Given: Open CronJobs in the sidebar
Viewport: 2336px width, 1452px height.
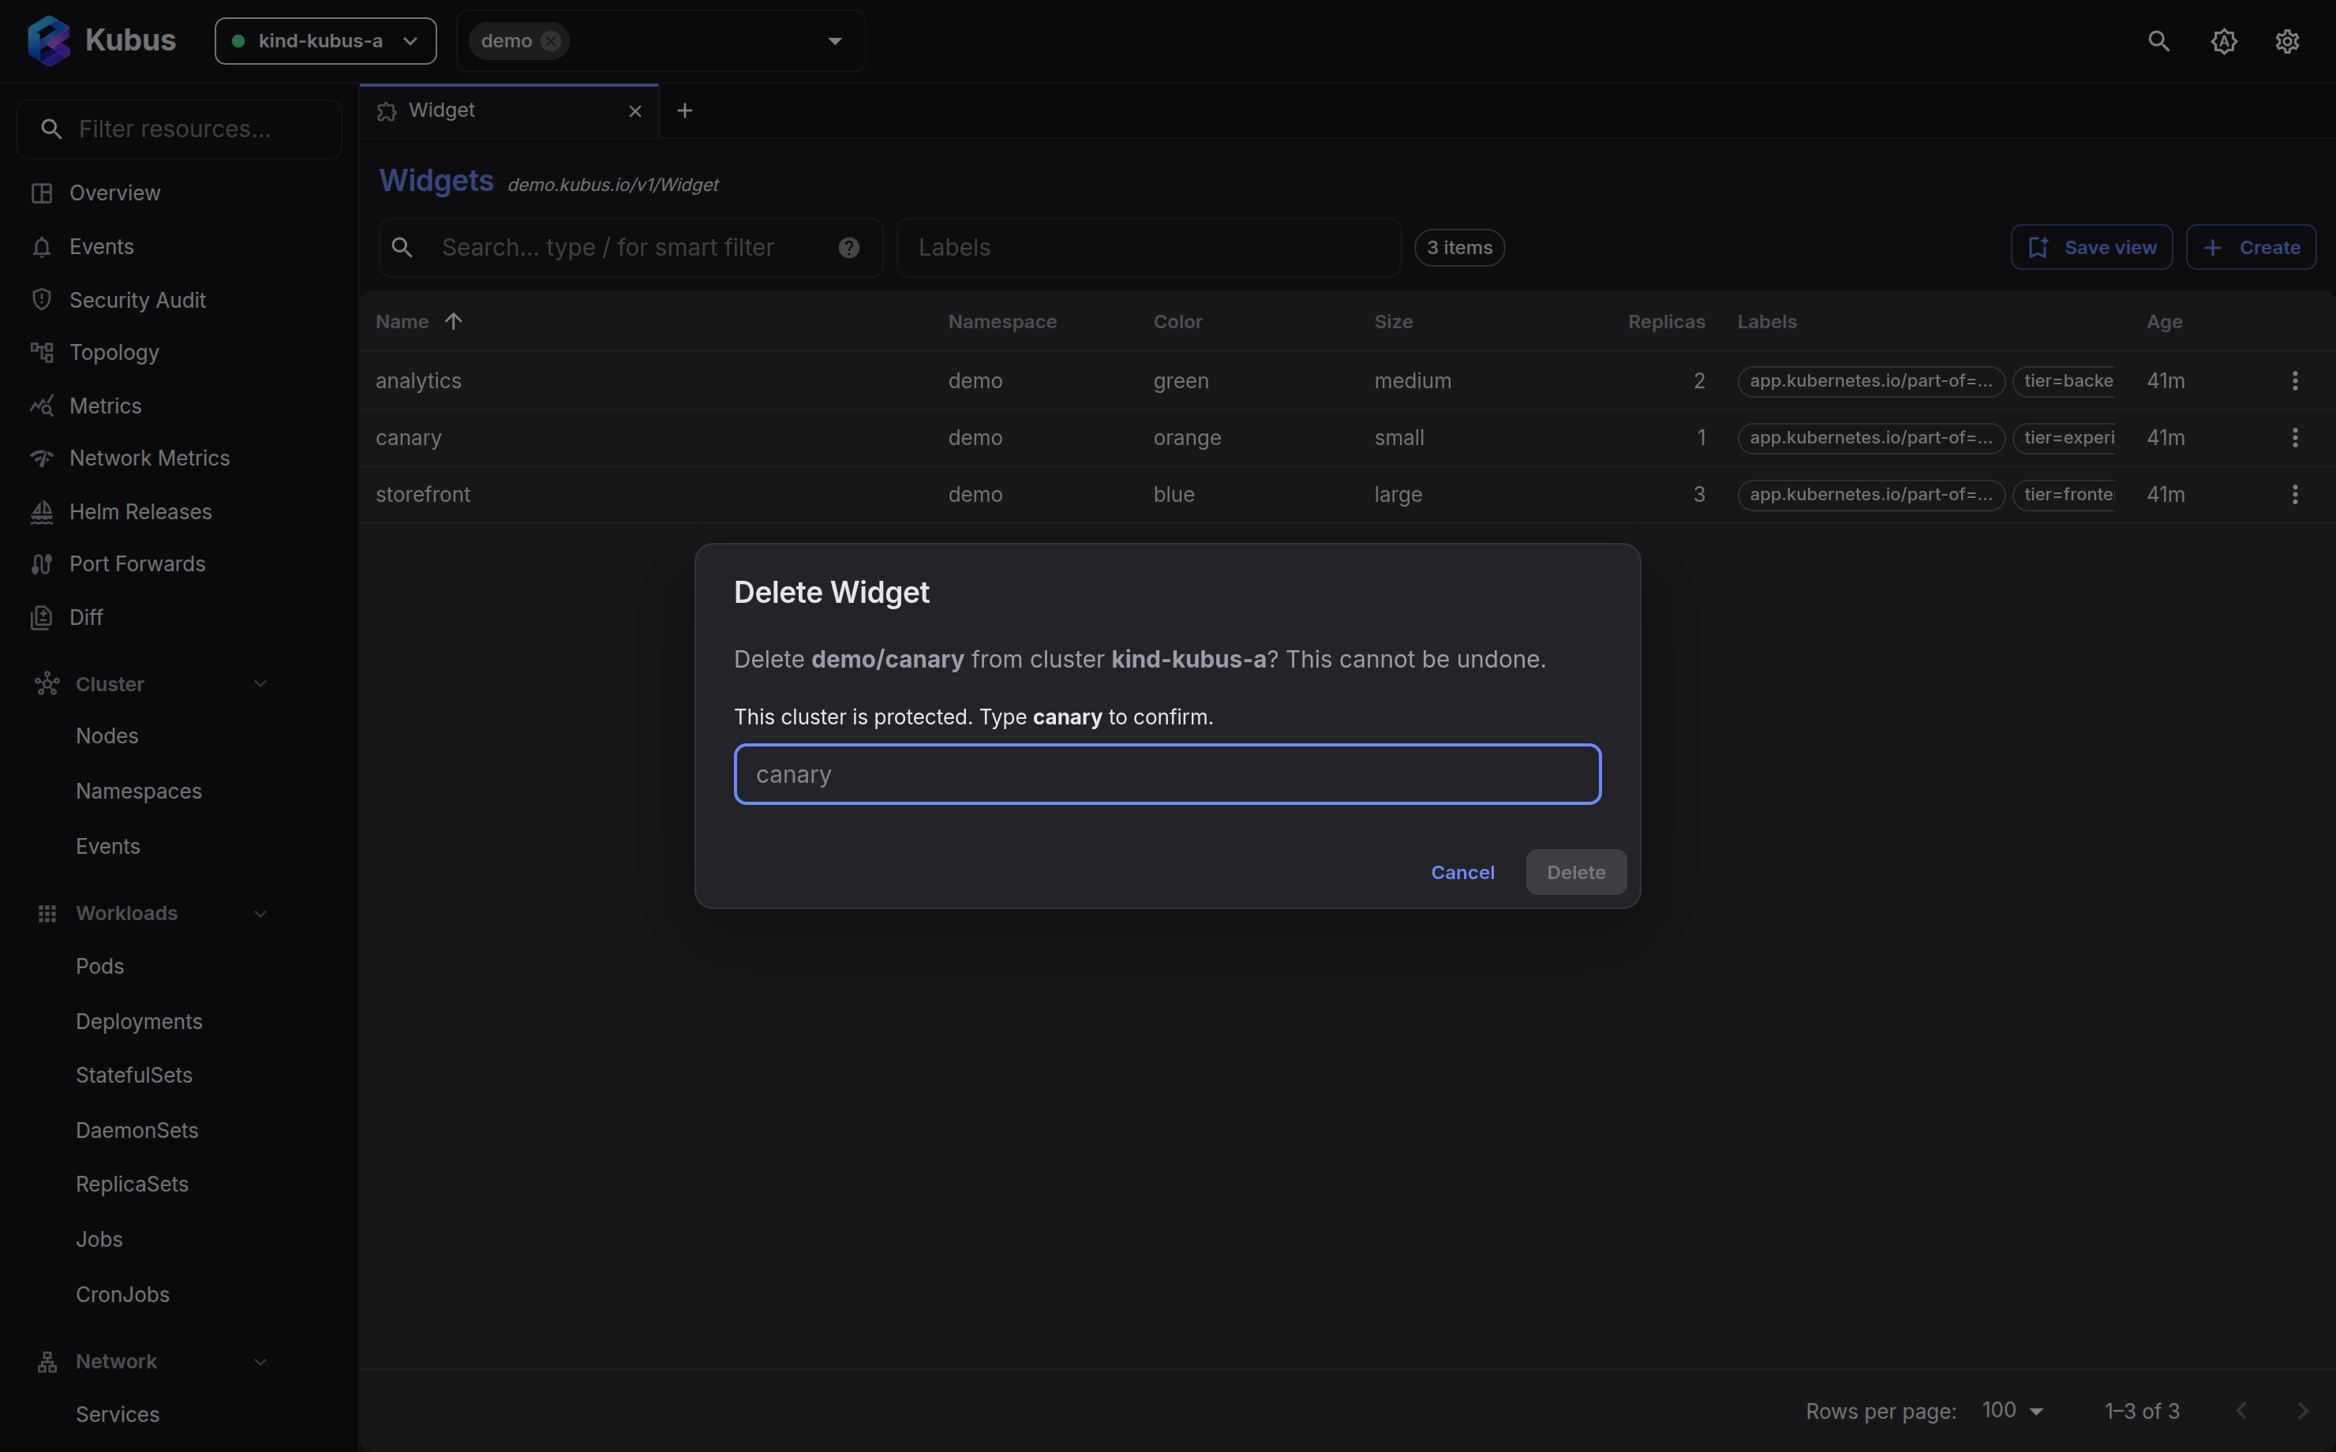Looking at the screenshot, I should 123,1294.
